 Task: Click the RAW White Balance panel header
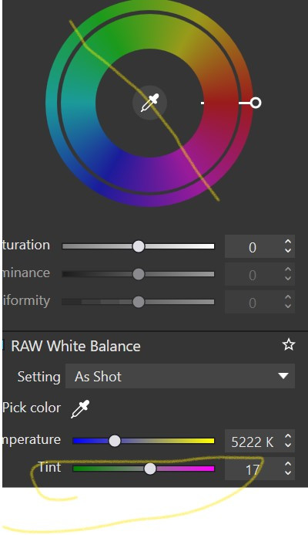coord(75,346)
